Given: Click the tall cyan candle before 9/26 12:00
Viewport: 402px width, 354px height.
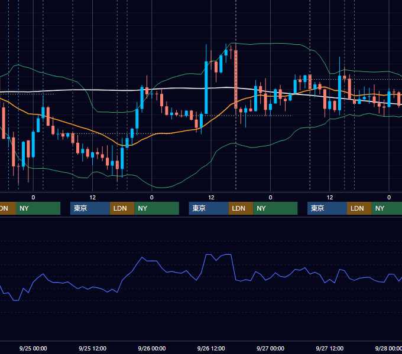Looking at the screenshot, I should coord(206,87).
